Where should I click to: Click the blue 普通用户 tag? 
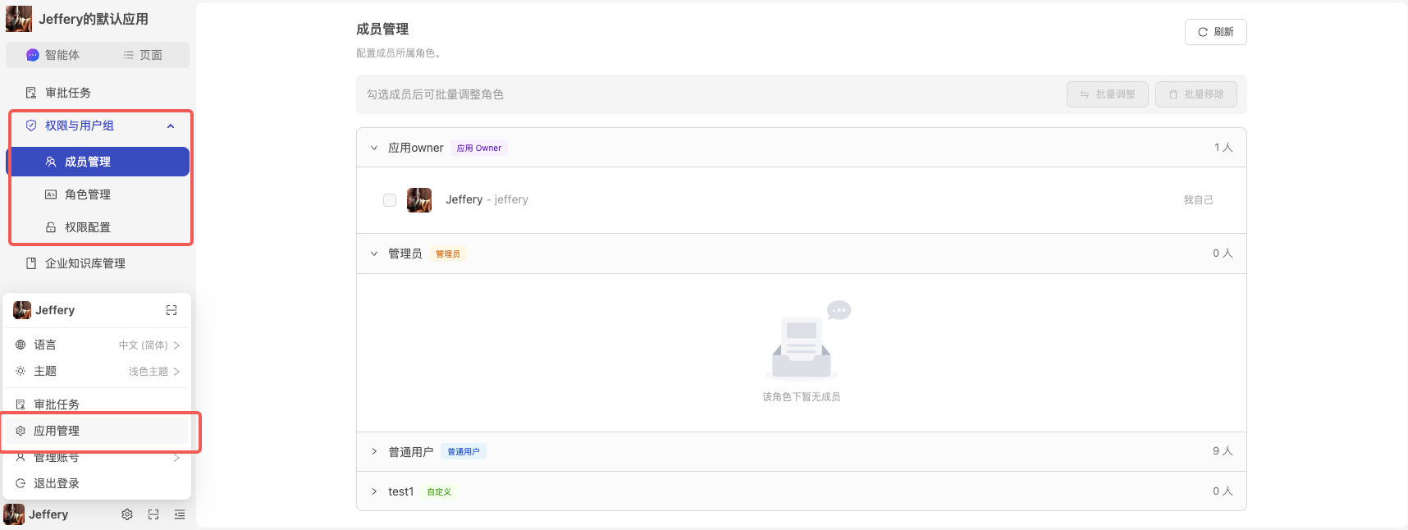pyautogui.click(x=464, y=452)
